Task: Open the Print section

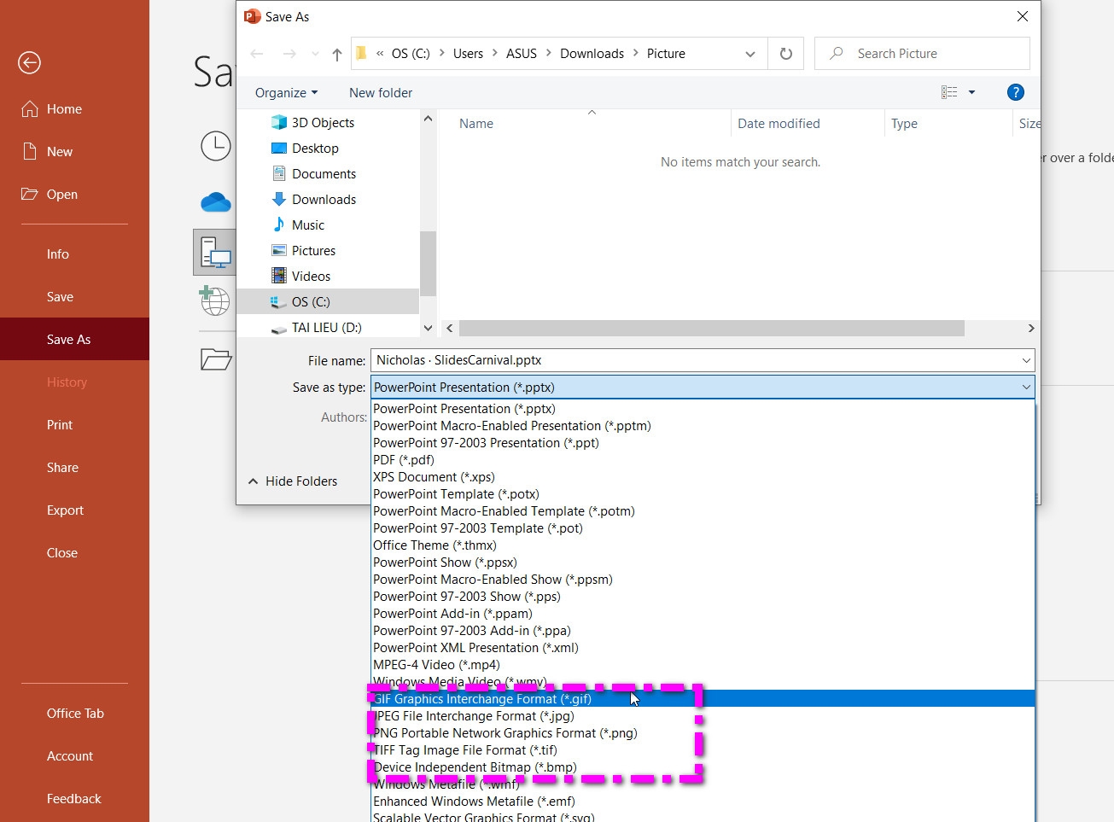Action: [x=59, y=424]
